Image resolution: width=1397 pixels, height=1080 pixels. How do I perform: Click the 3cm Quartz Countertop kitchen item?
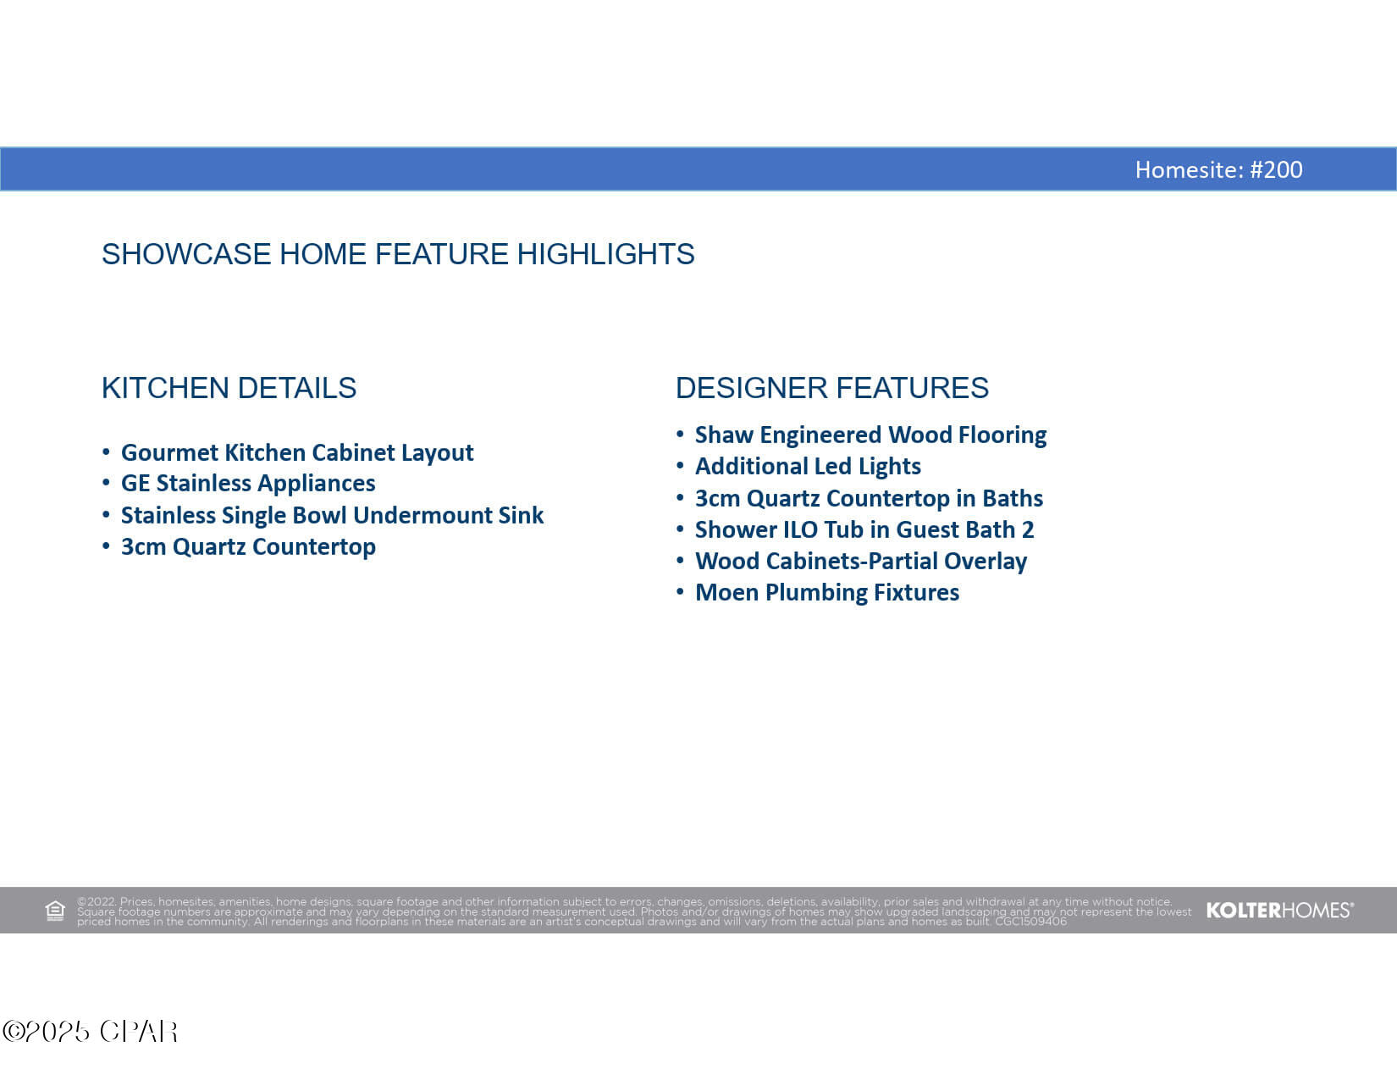coord(248,547)
